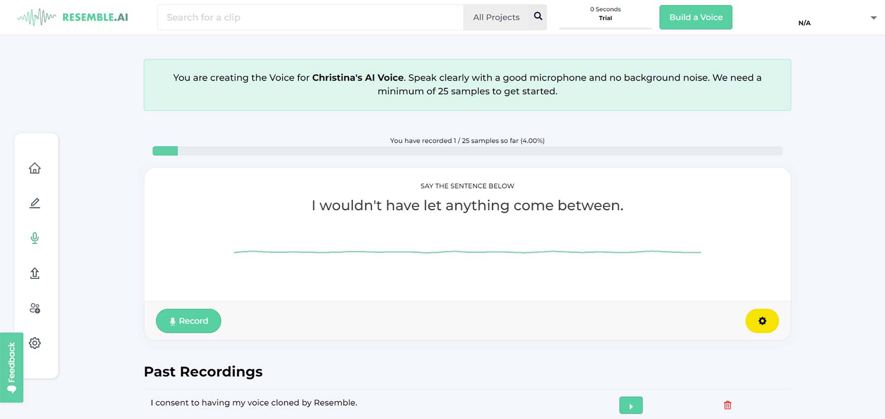Image resolution: width=885 pixels, height=419 pixels.
Task: Click the N/A account label
Action: [804, 23]
